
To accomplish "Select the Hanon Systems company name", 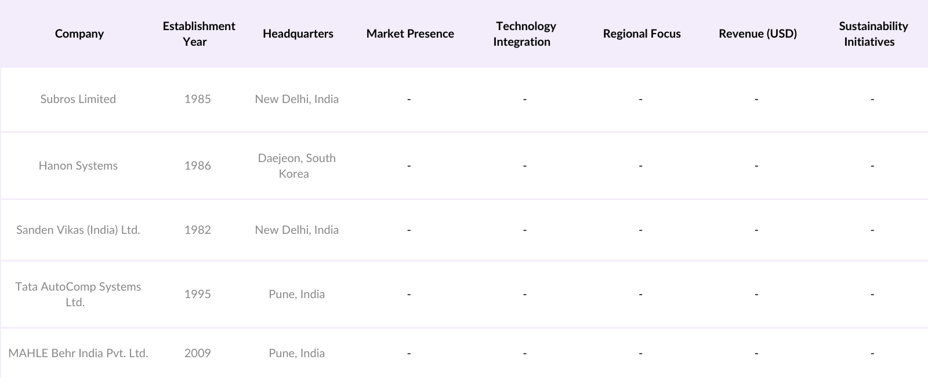I will pos(78,166).
